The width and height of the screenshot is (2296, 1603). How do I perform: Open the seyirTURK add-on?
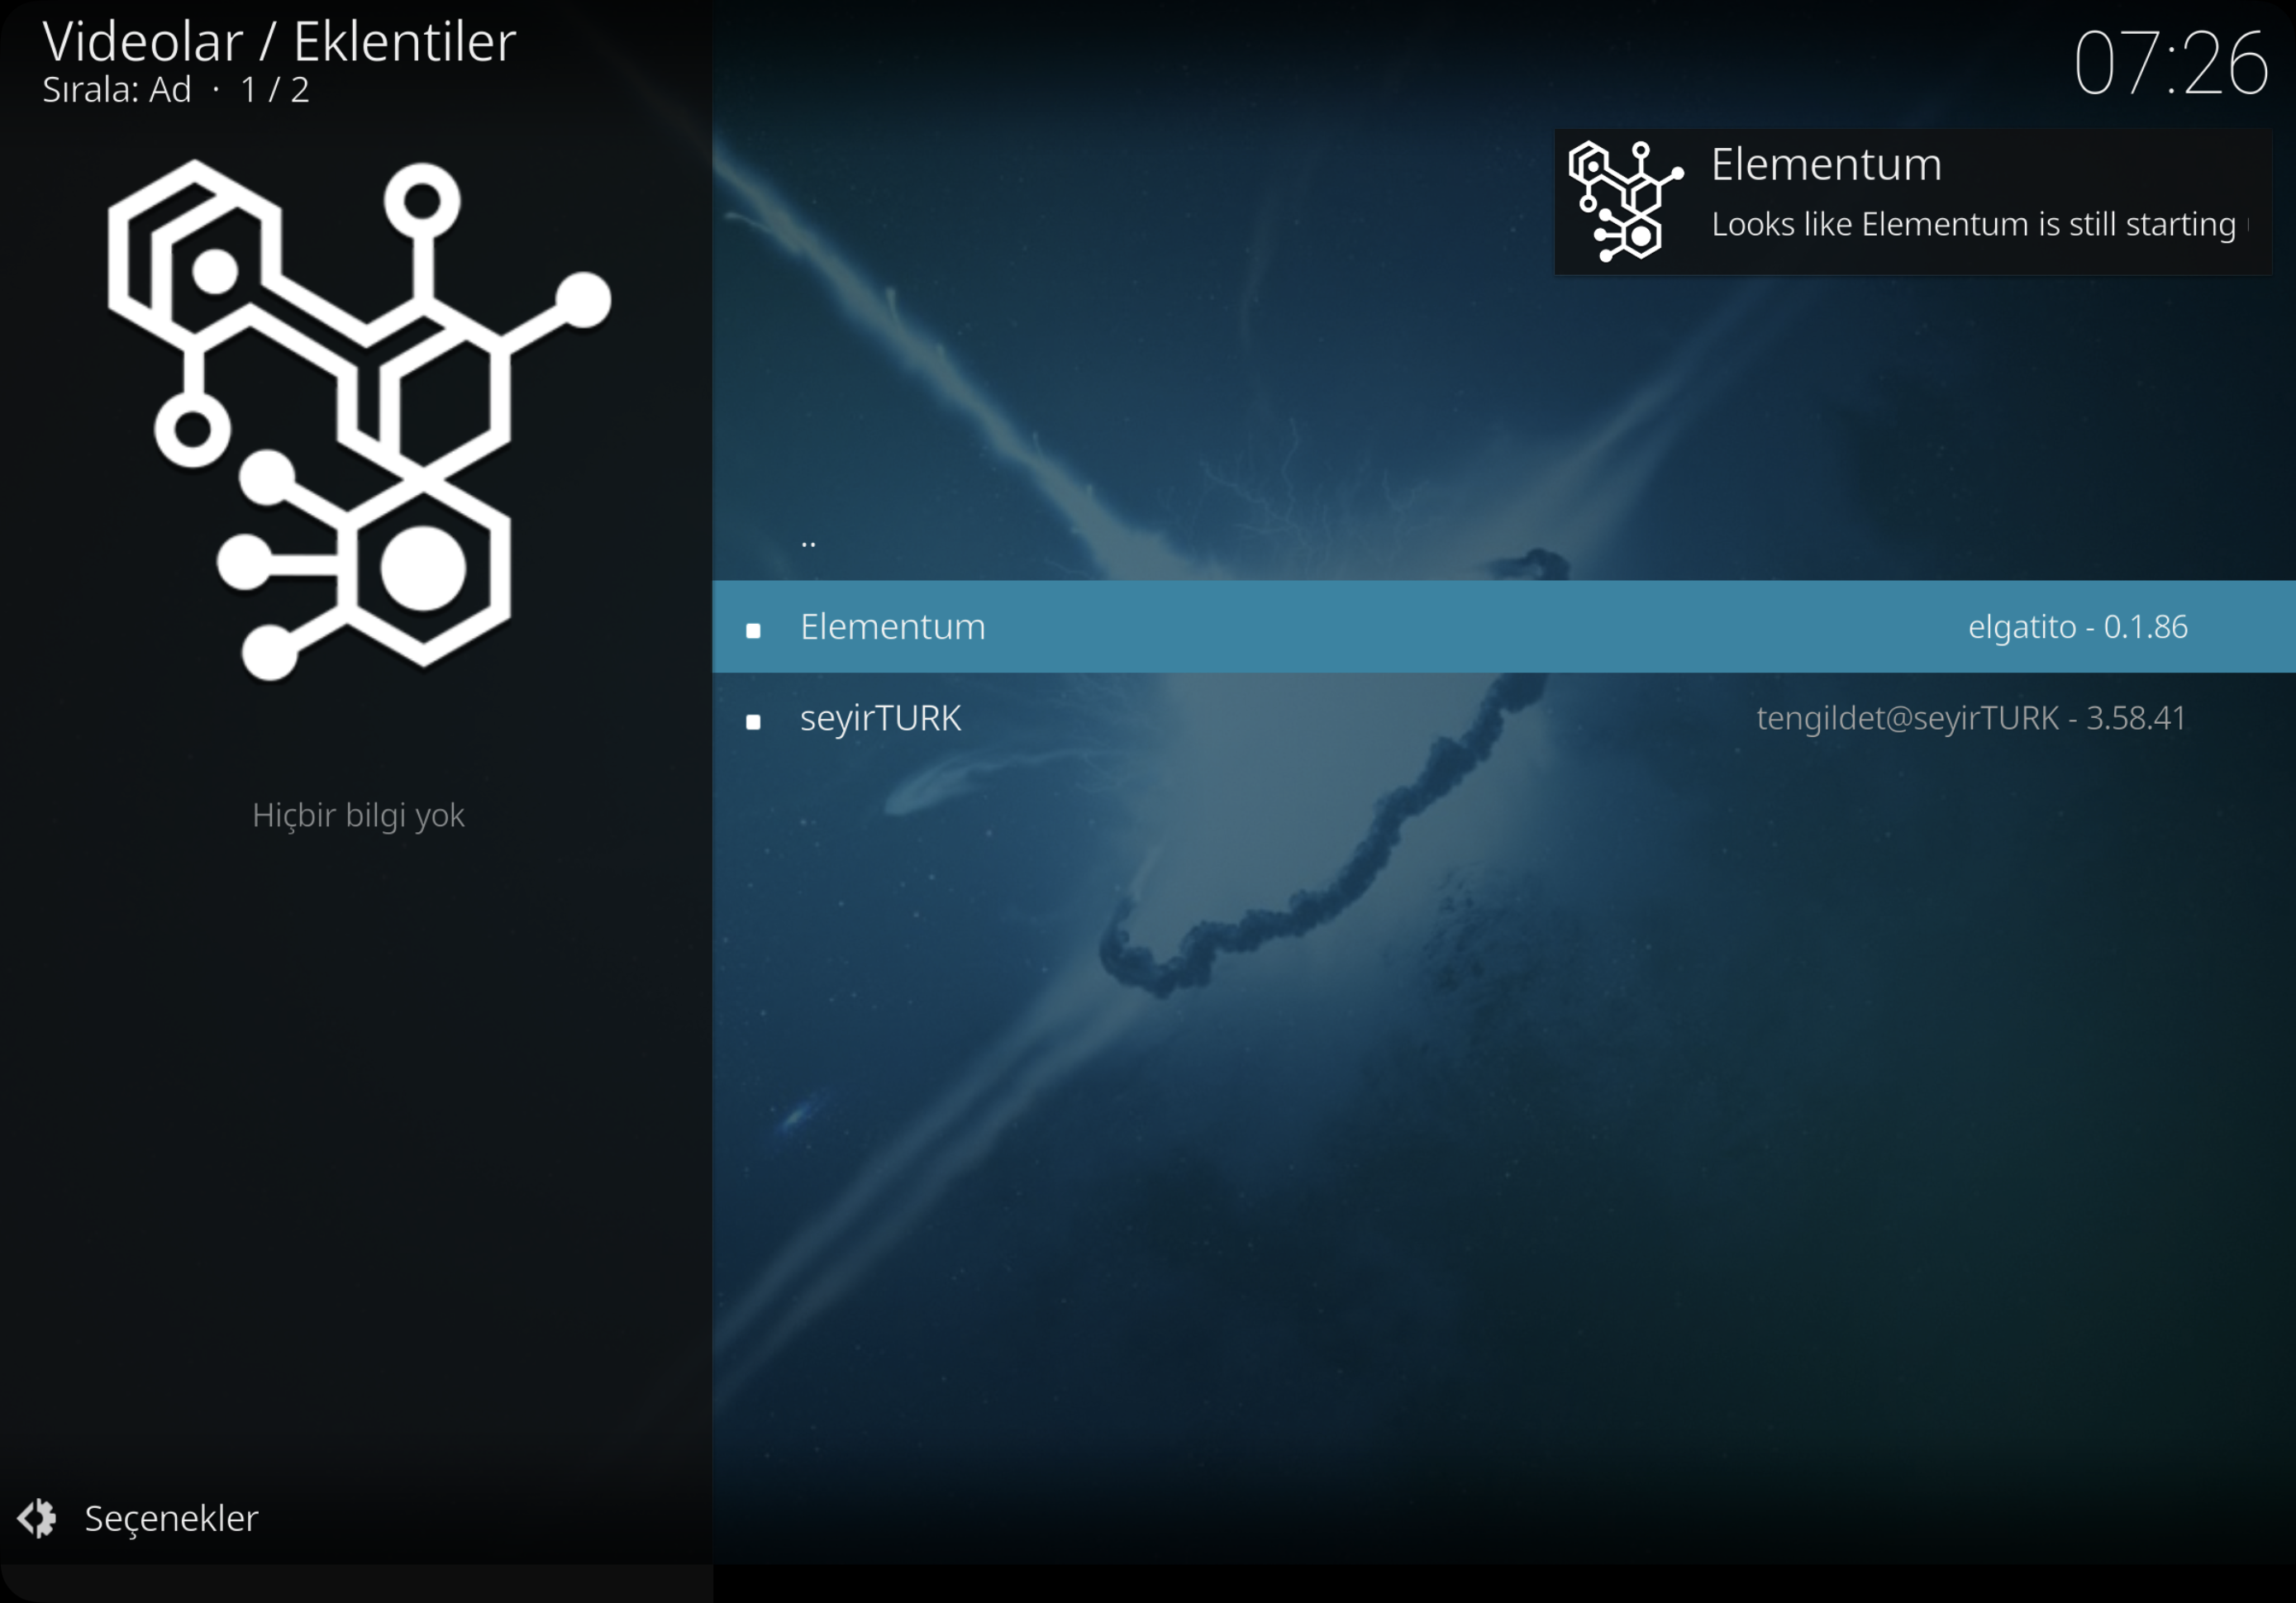pyautogui.click(x=1504, y=718)
